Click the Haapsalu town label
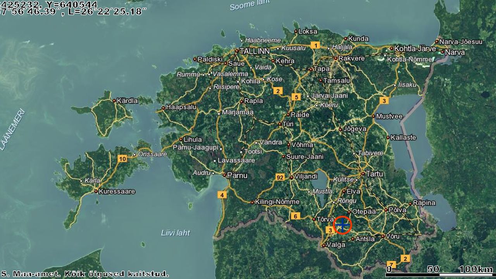Screen dimensions: 496x279 coord(181,107)
